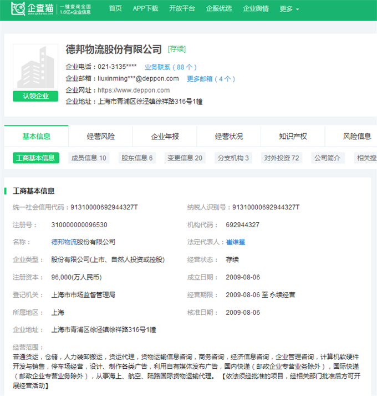Viewport: 377px width, 396px height.
Task: Switch to the 知识产权 tab
Action: tap(293, 136)
